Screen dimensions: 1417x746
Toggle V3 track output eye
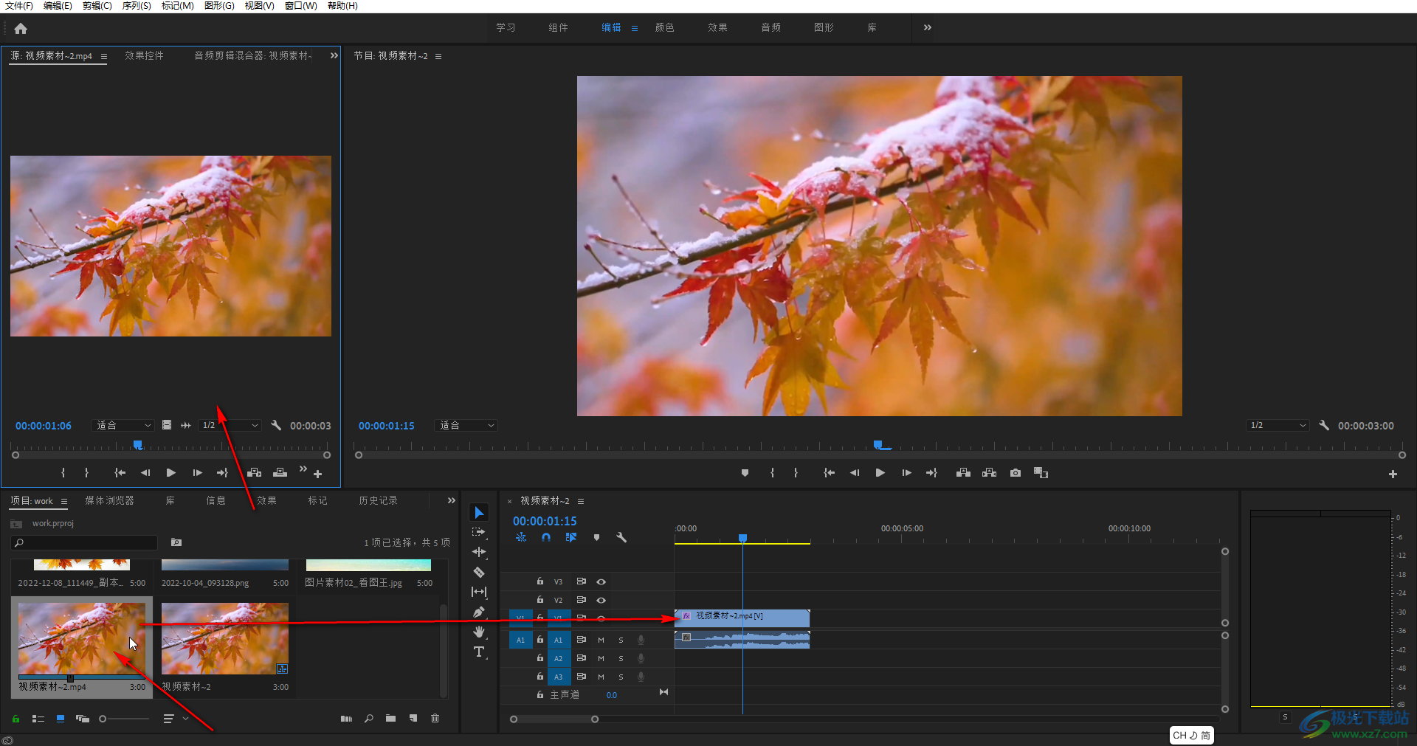coord(601,582)
